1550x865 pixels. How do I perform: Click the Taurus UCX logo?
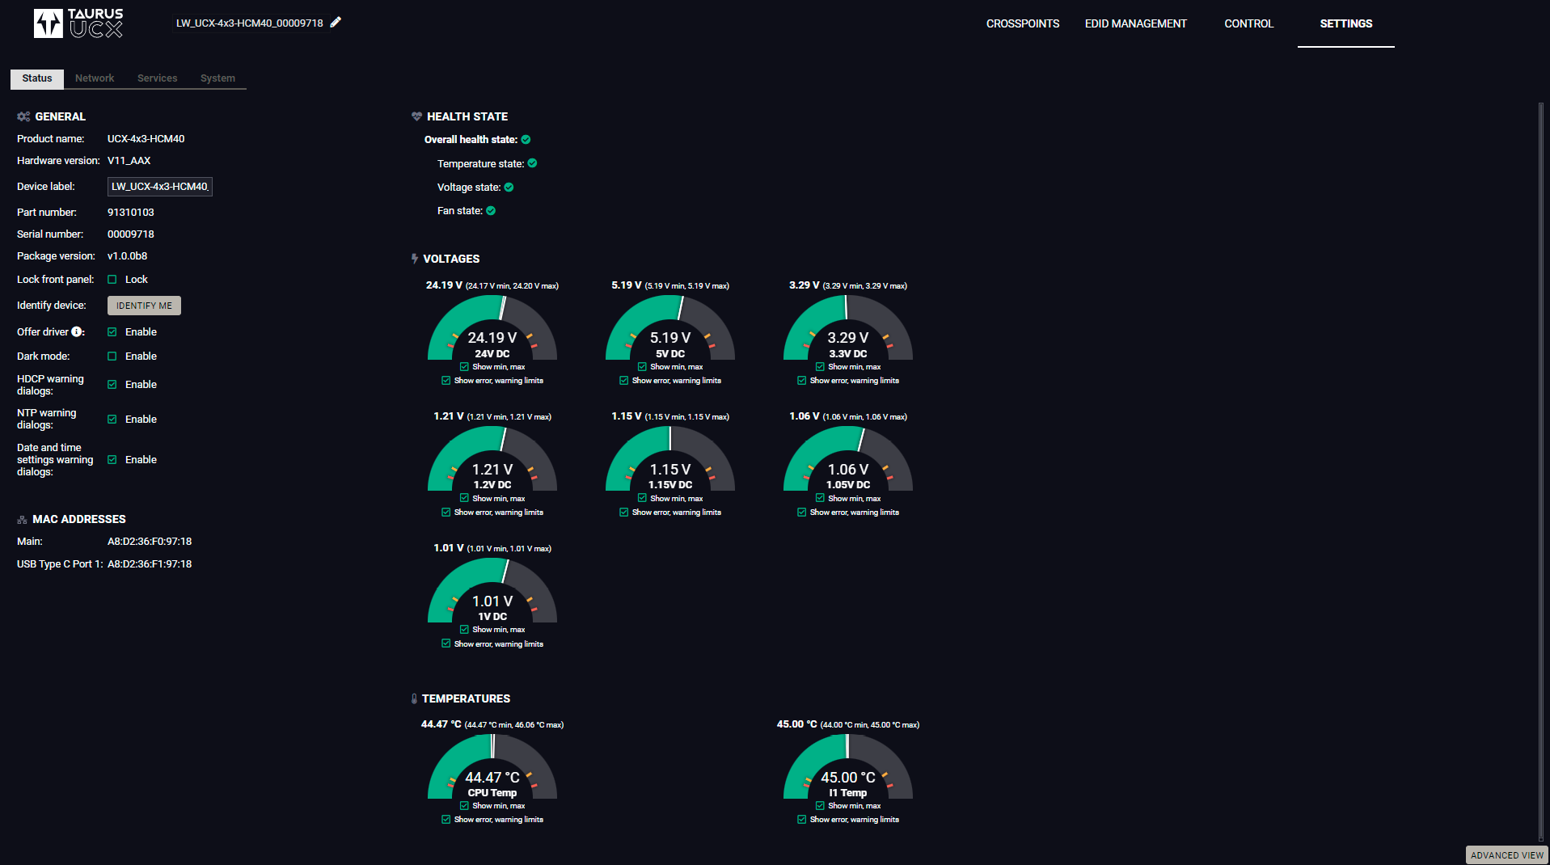coord(78,23)
